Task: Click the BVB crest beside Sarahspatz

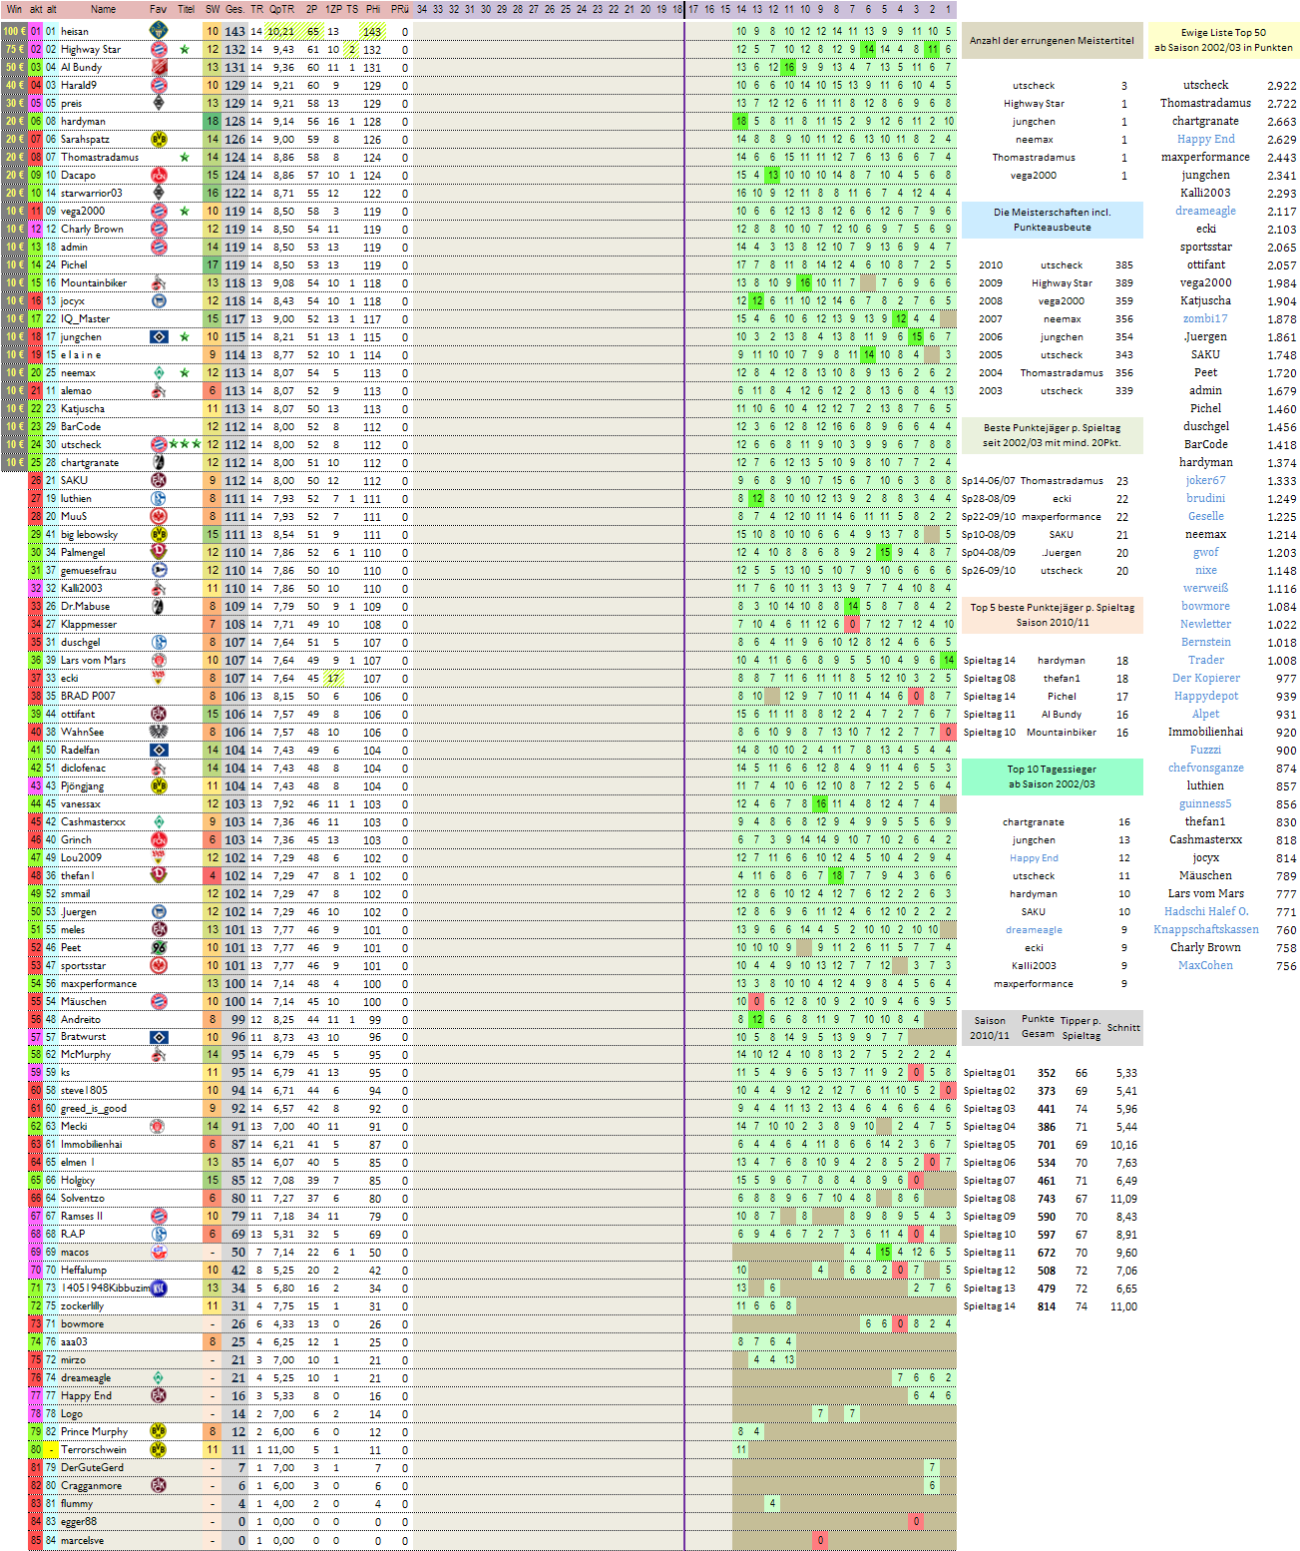Action: tap(158, 139)
